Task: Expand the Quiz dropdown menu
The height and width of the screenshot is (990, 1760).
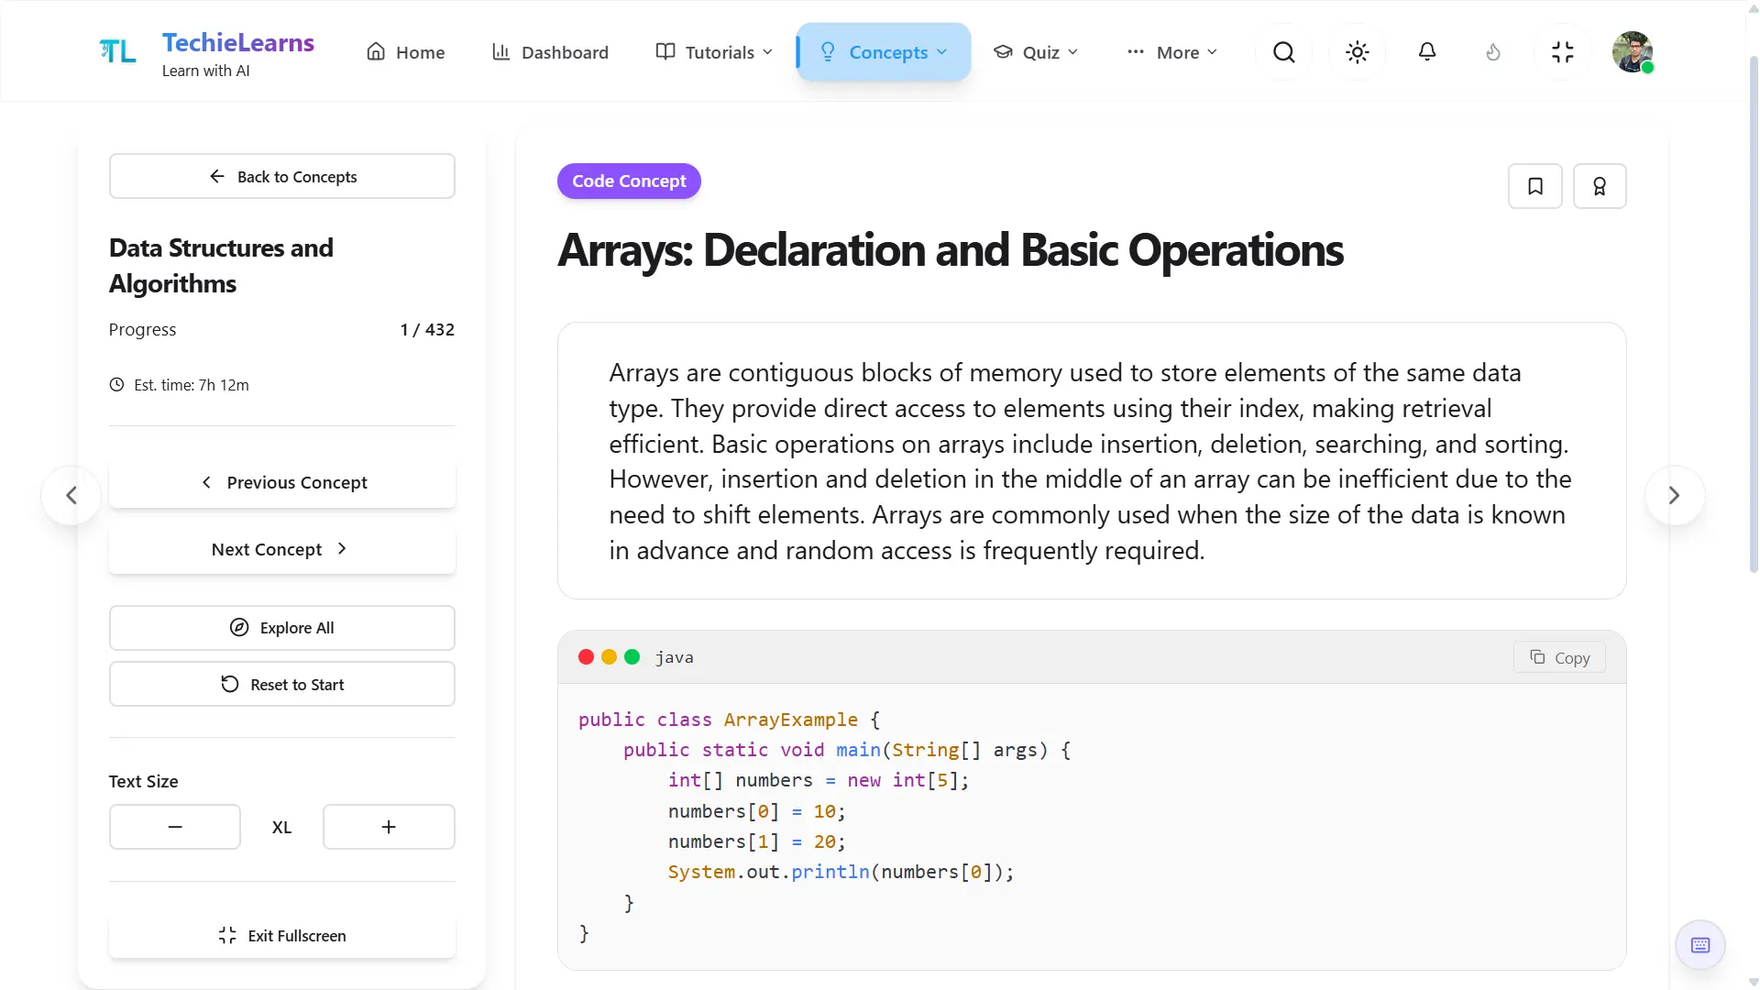Action: pos(1037,52)
